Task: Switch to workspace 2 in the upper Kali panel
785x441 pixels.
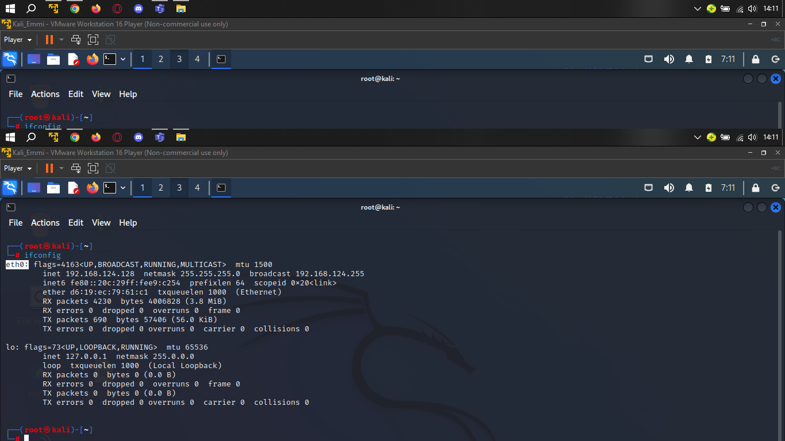Action: (161, 59)
